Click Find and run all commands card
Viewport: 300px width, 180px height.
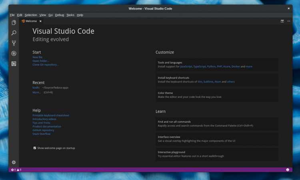[217, 124]
